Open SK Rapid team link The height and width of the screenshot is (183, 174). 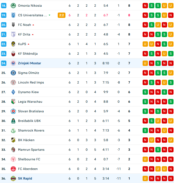coord(25,178)
